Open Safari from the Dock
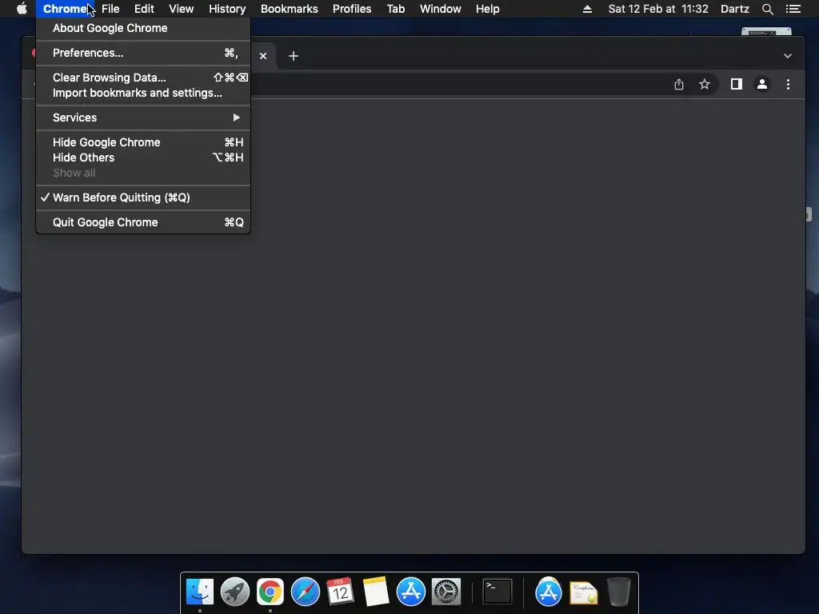This screenshot has height=614, width=819. click(x=305, y=592)
